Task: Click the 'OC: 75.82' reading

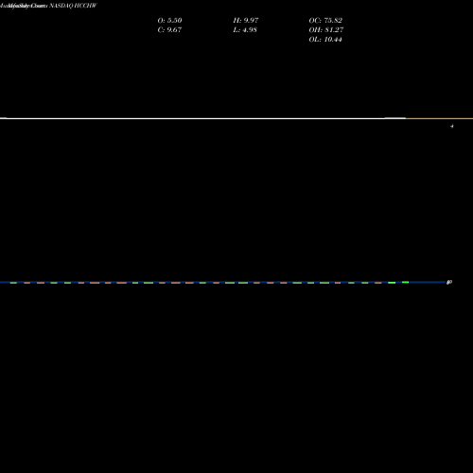Action: coord(325,20)
